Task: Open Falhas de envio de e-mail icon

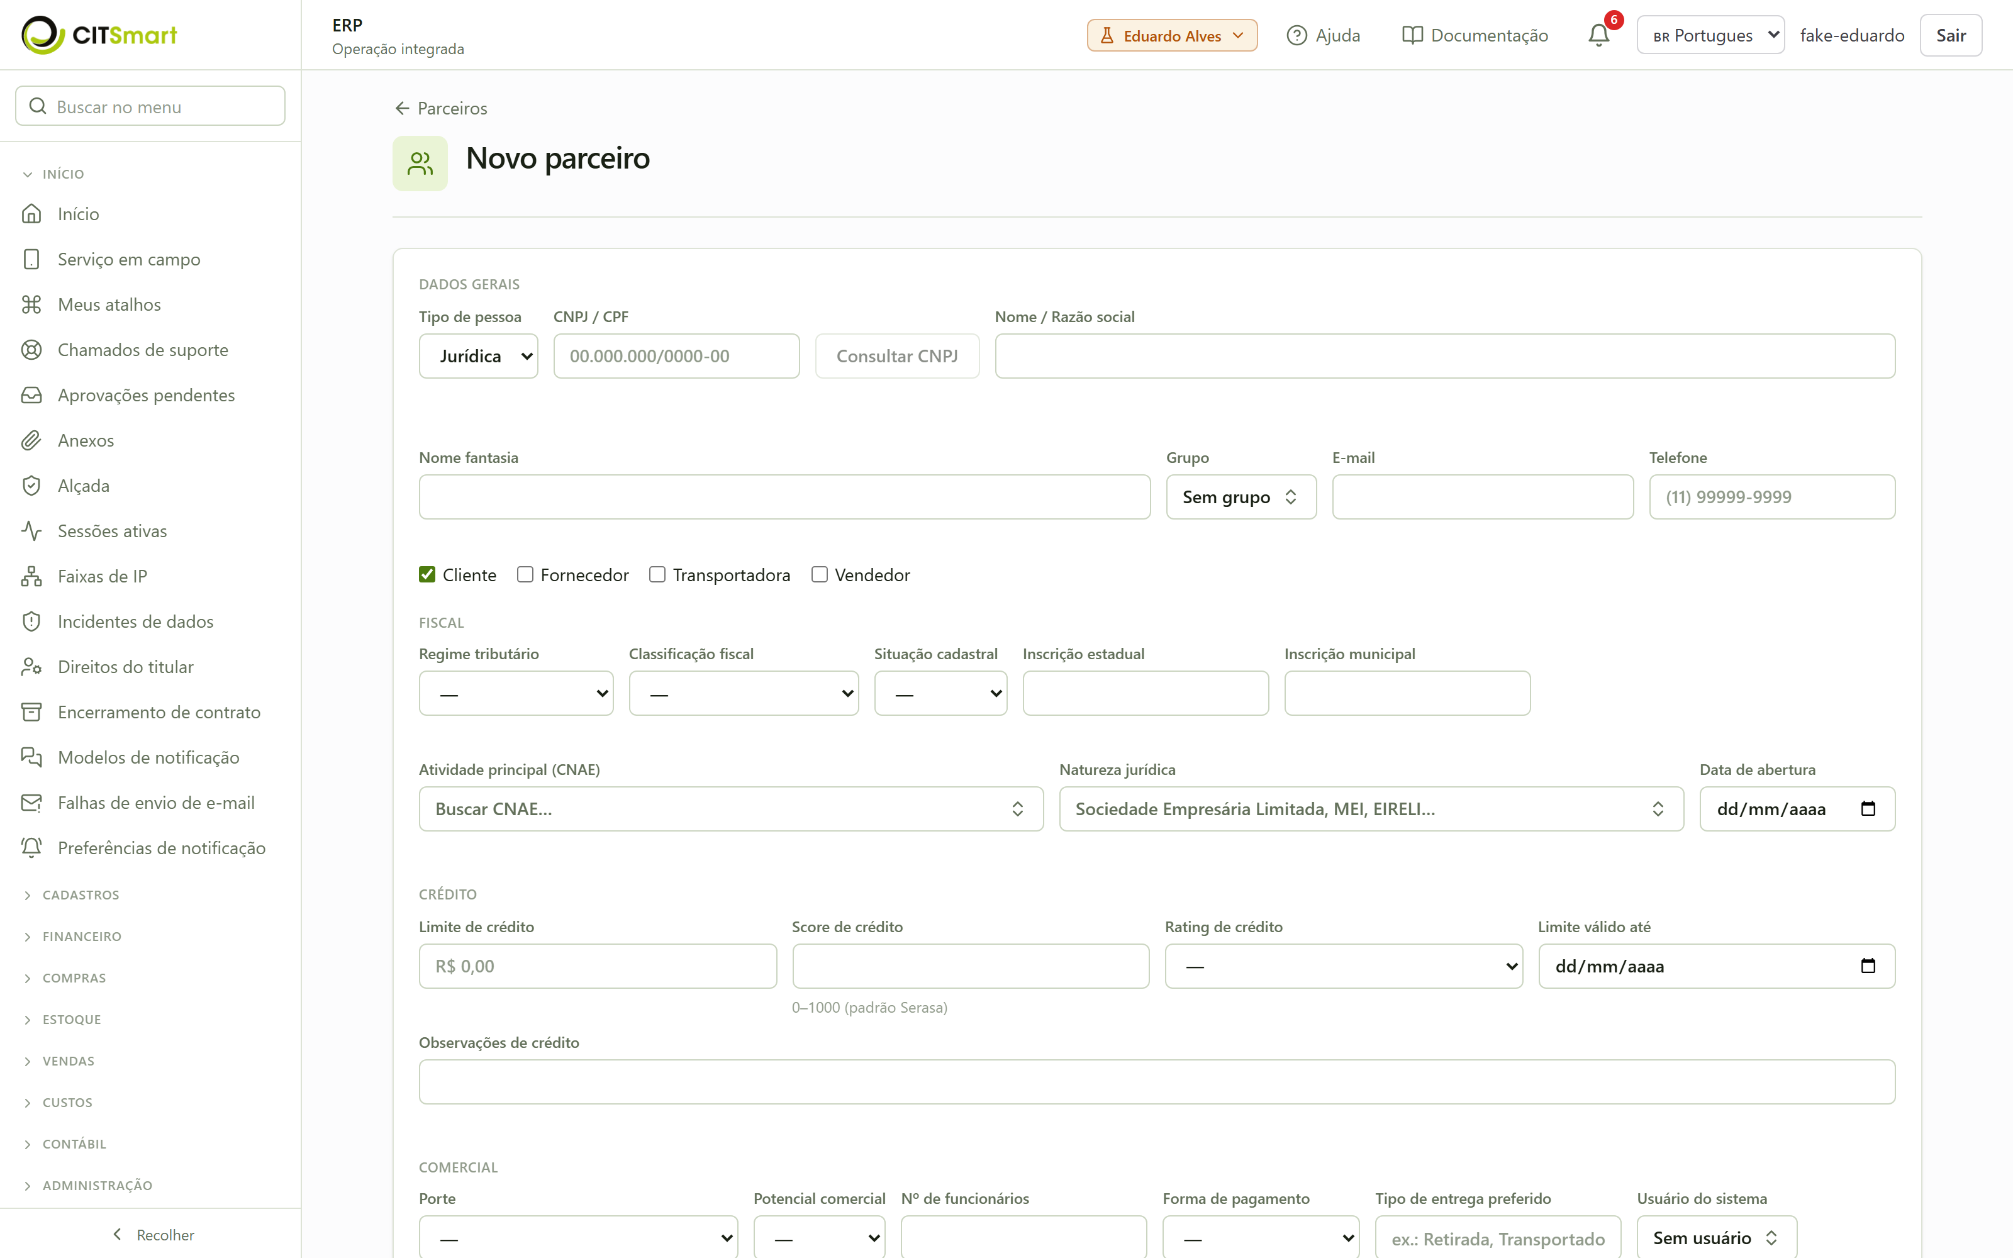Action: coord(31,803)
